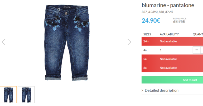Show the previous product image with left arrow
Screen dimensions: 203x106
(x=4, y=42)
